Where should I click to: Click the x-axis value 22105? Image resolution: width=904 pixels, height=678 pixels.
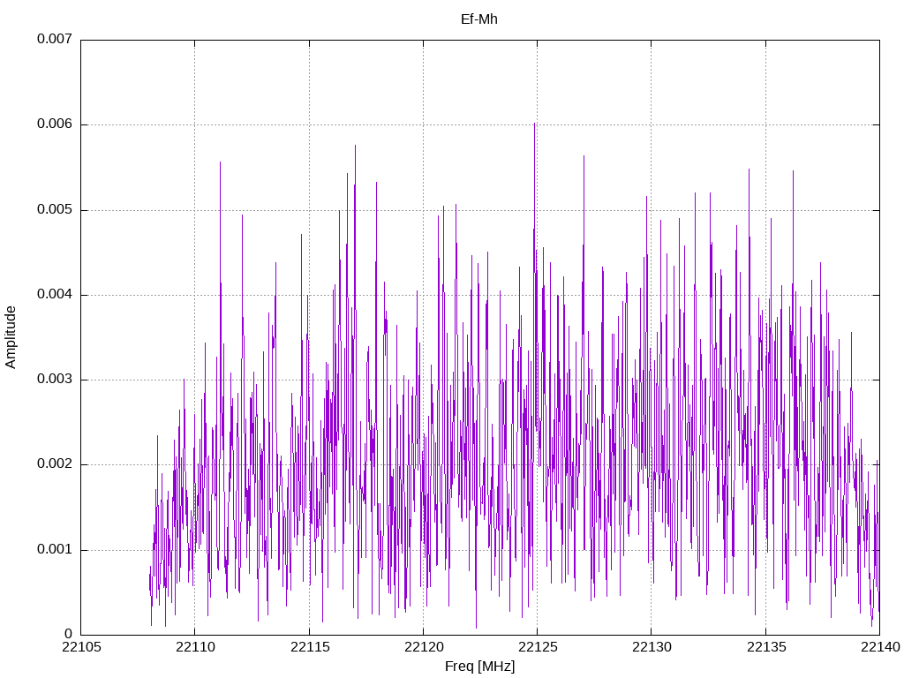click(81, 647)
